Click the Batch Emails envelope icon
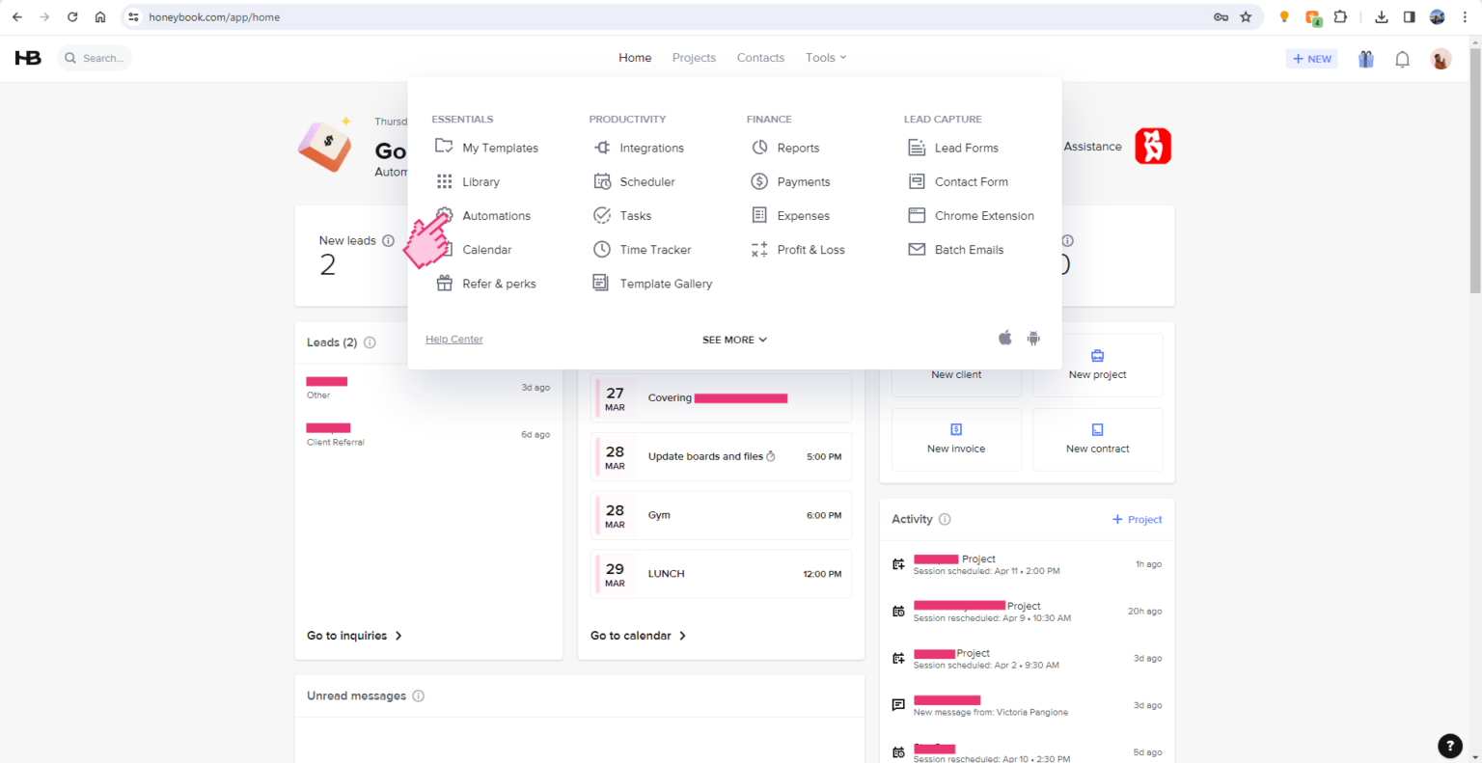Viewport: 1482px width, 763px height. 917,249
